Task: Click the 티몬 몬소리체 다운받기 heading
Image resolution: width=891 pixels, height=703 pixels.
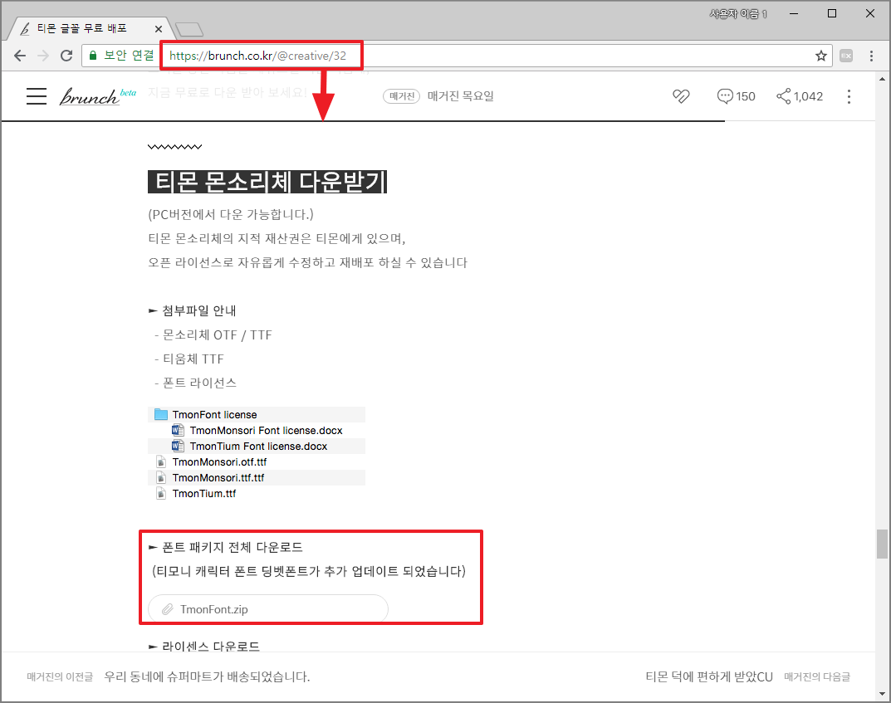Action: click(267, 182)
